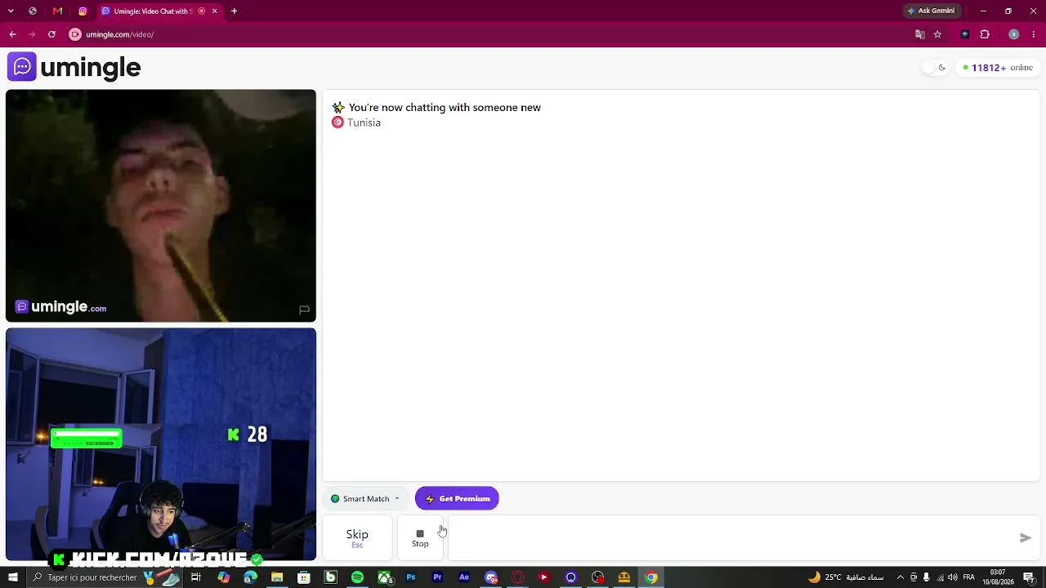The image size is (1046, 588).
Task: Open a new browser tab
Action: (x=234, y=11)
